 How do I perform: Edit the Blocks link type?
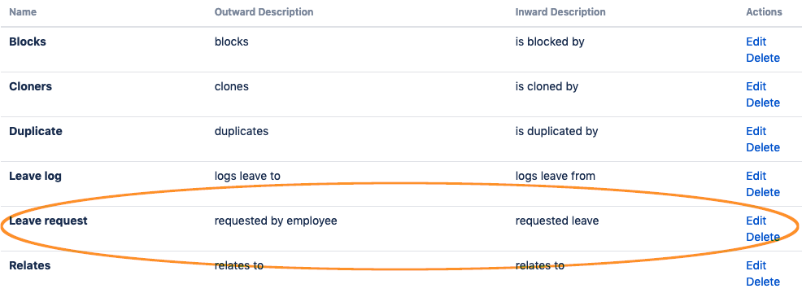point(756,42)
